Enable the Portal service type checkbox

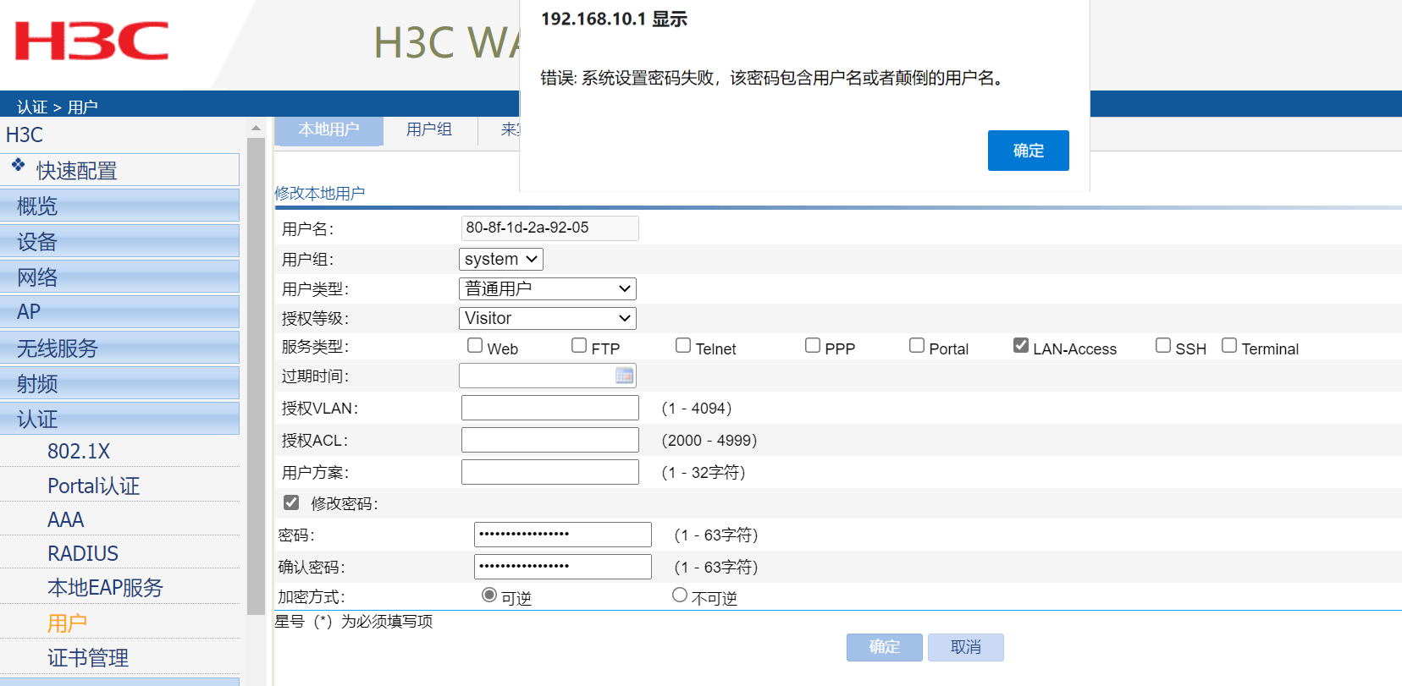(x=917, y=345)
